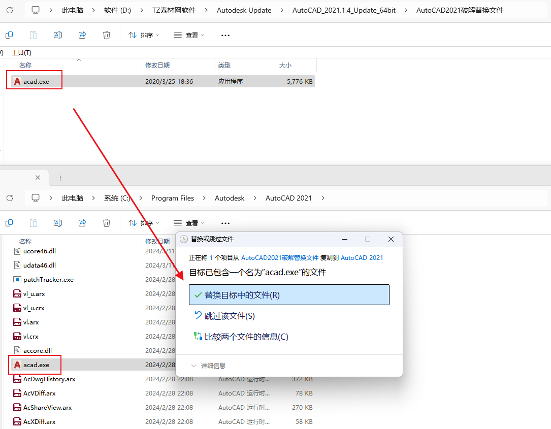Click delete trash icon in lower window toolbar

pos(107,223)
